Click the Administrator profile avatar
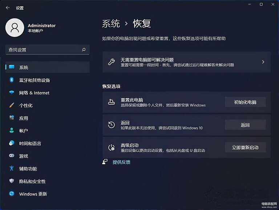 [x=15, y=28]
